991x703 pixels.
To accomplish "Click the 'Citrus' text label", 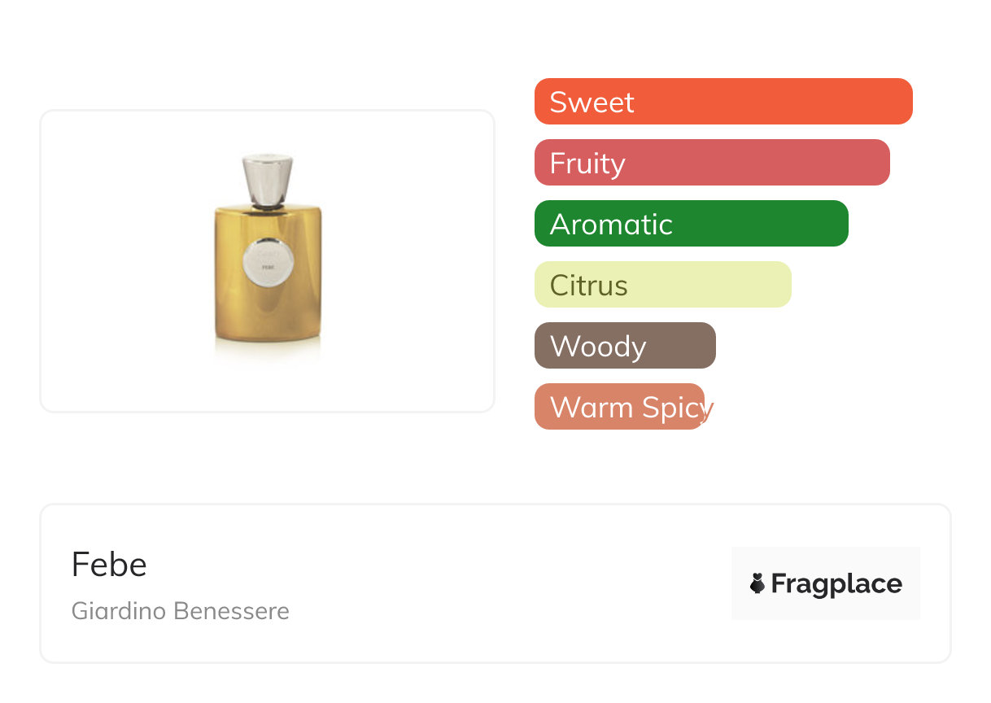I will (588, 285).
